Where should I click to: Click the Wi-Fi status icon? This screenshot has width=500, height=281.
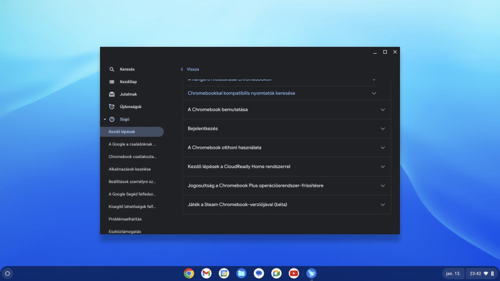[x=486, y=274]
